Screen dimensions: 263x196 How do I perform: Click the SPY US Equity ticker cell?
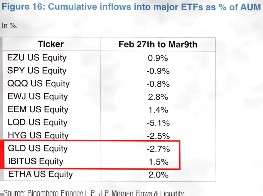click(x=37, y=71)
